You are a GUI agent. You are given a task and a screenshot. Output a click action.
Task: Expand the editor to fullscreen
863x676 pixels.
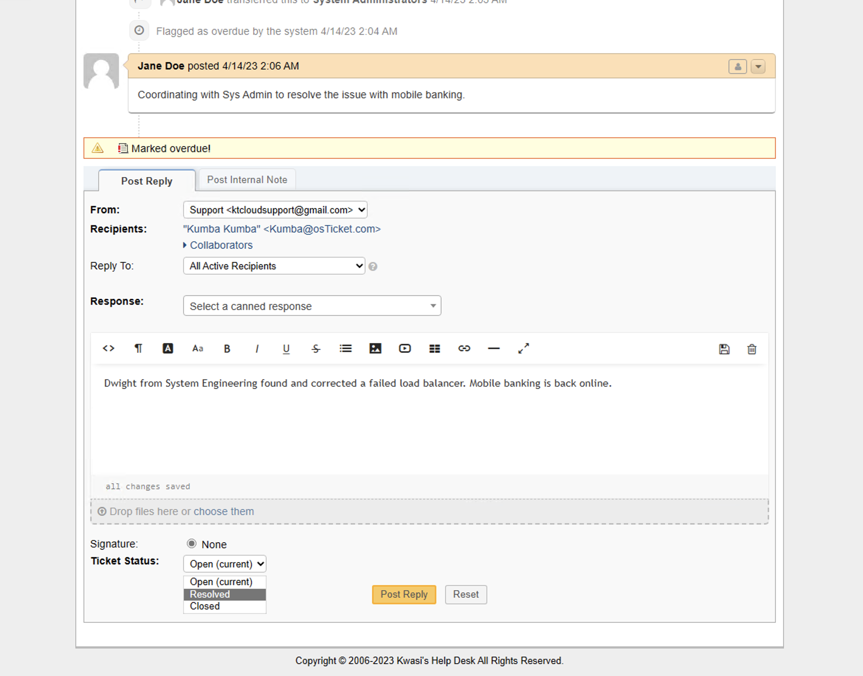coord(523,348)
